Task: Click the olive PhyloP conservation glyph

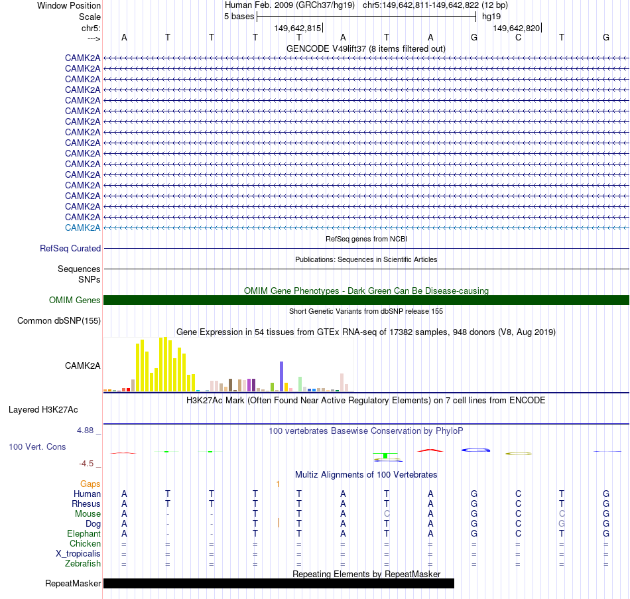Action: pyautogui.click(x=519, y=454)
